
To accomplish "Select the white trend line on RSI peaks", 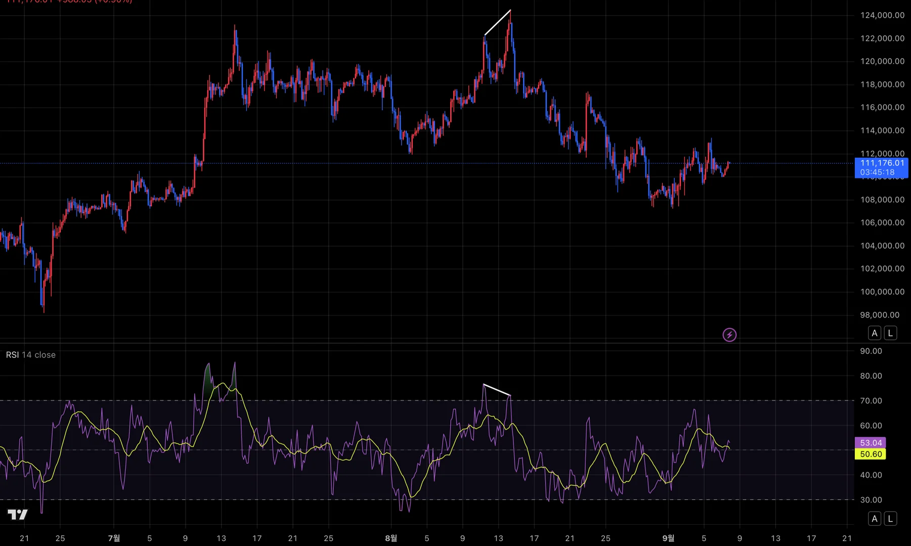I will coord(497,390).
